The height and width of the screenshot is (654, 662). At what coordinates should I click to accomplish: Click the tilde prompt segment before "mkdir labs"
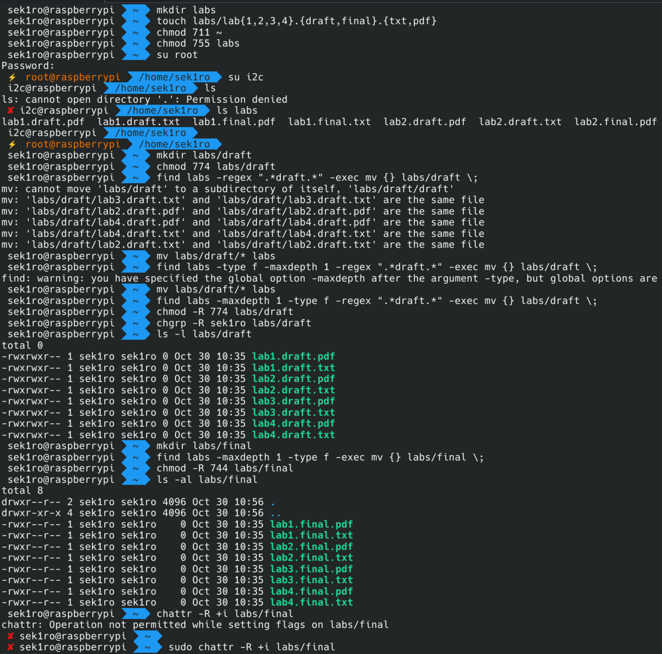coord(135,10)
